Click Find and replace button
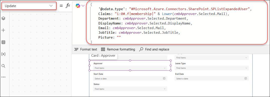270x97 pixels. 154,49
